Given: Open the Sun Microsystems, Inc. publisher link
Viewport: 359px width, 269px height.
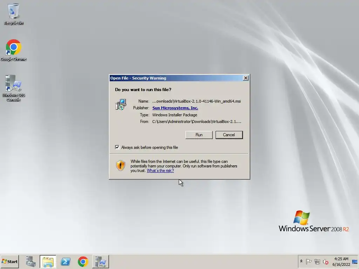Looking at the screenshot, I should click(175, 108).
